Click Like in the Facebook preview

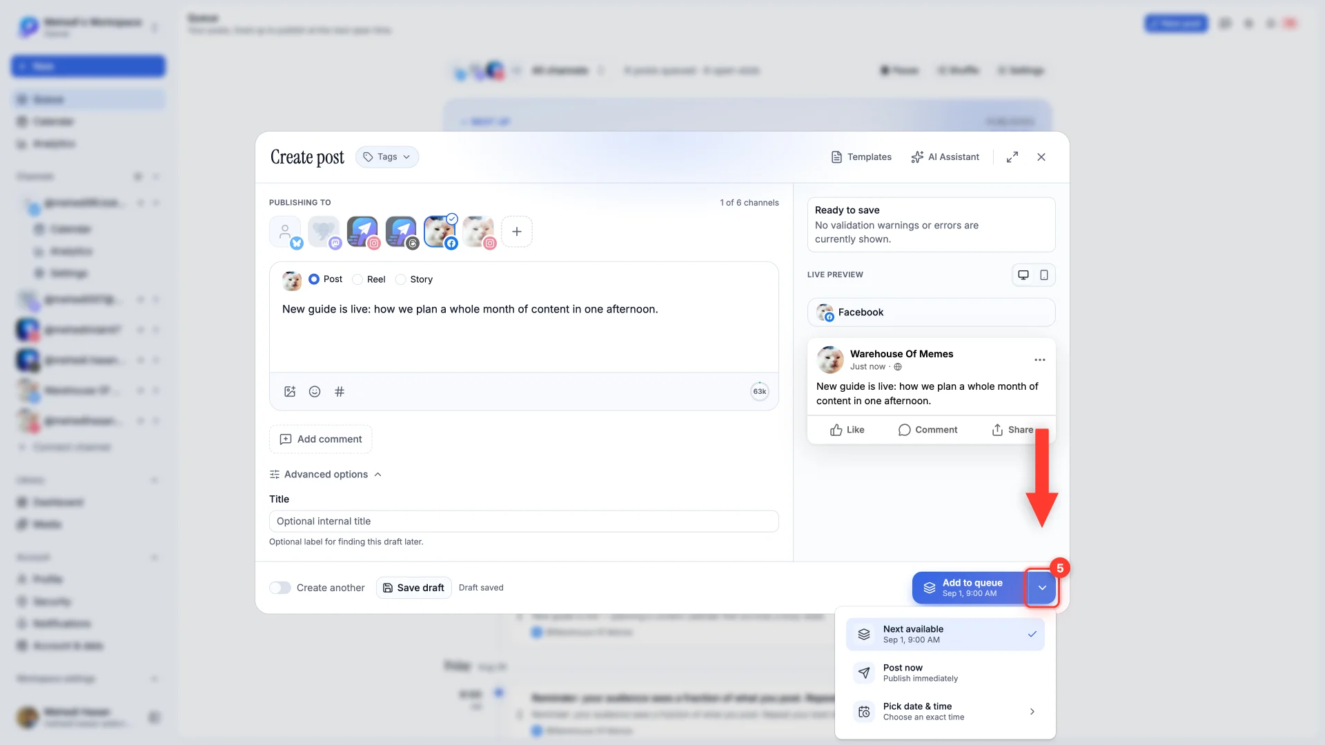coord(847,430)
